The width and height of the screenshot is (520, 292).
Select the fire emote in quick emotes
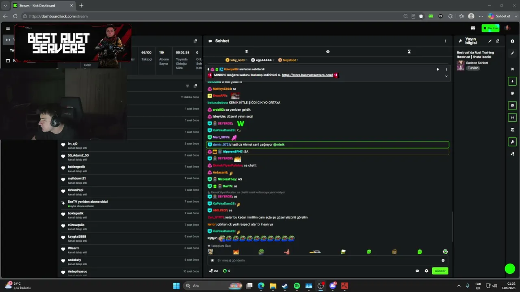coord(236,252)
